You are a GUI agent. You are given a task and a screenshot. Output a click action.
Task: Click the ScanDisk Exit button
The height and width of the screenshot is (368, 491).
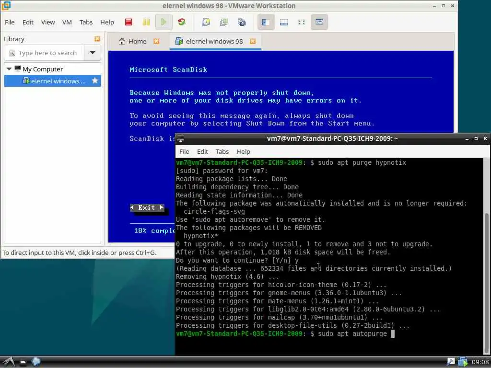(x=147, y=207)
